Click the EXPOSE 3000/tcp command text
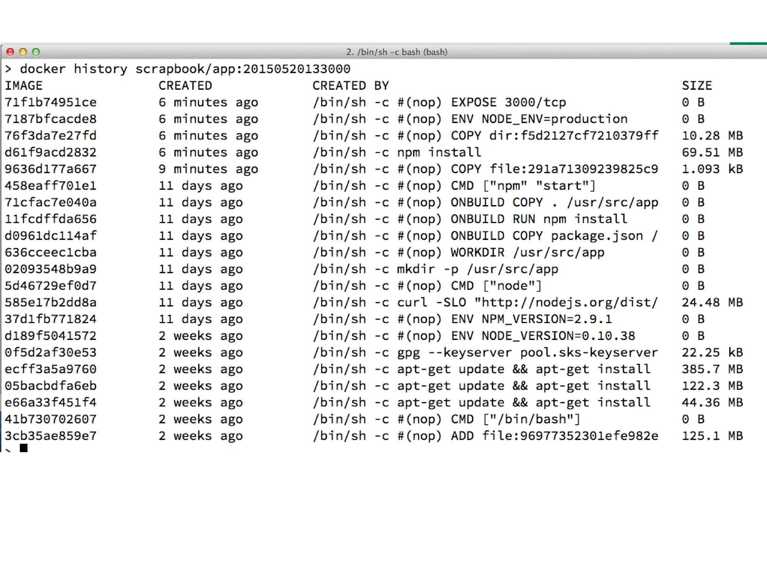767x575 pixels. tap(508, 102)
